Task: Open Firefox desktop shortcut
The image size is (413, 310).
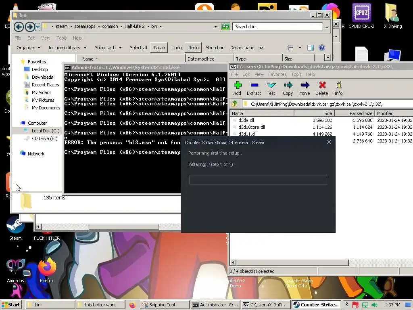Action: point(47,271)
